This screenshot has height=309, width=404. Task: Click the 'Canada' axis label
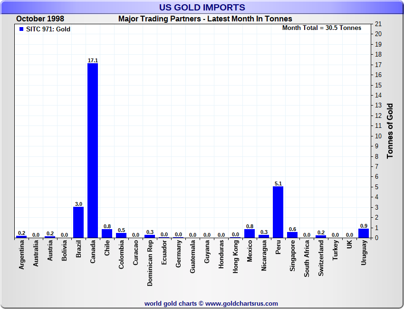(x=93, y=251)
